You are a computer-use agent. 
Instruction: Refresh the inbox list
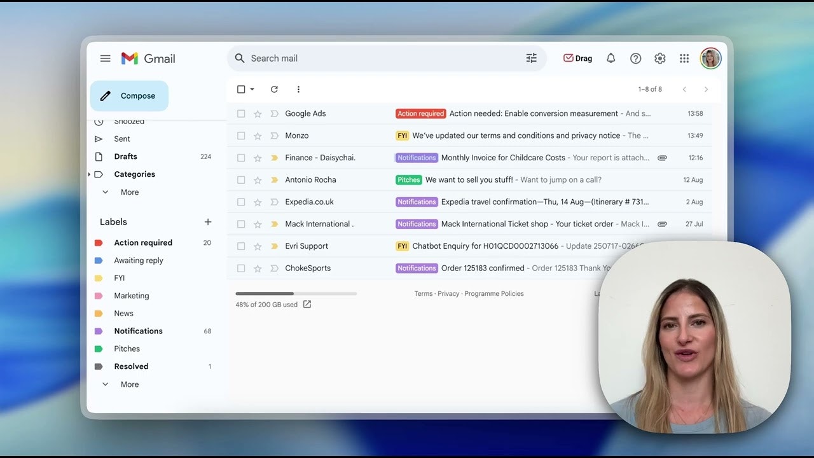(x=274, y=90)
